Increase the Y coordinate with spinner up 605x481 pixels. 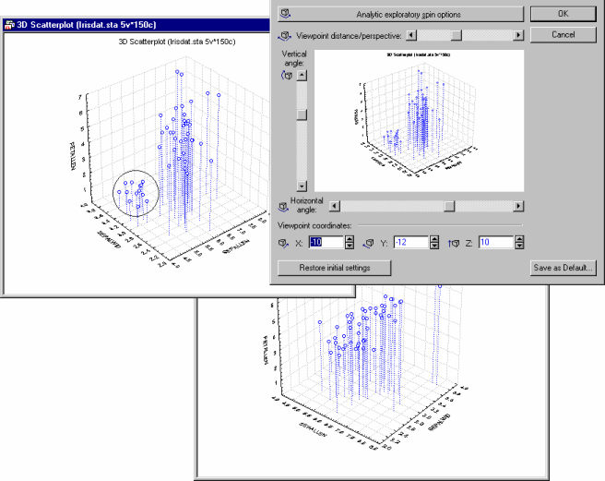click(x=434, y=239)
